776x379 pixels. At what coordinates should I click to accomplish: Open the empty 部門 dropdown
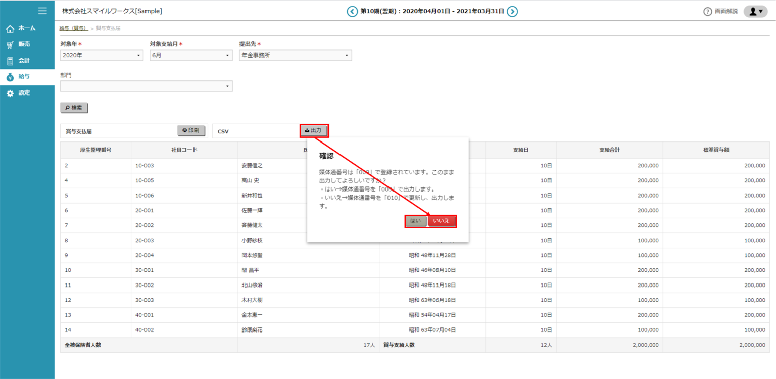pos(146,86)
